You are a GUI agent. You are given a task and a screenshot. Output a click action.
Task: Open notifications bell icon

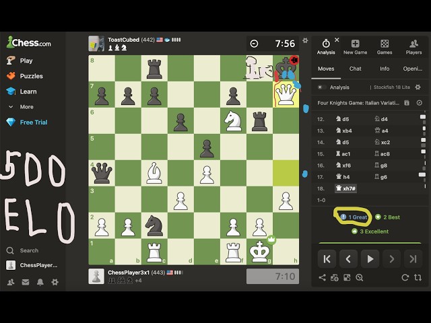pyautogui.click(x=40, y=282)
